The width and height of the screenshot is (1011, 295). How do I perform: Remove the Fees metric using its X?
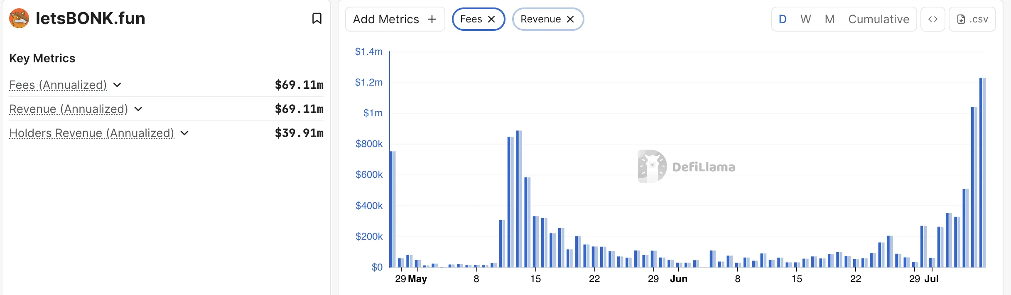(x=491, y=19)
